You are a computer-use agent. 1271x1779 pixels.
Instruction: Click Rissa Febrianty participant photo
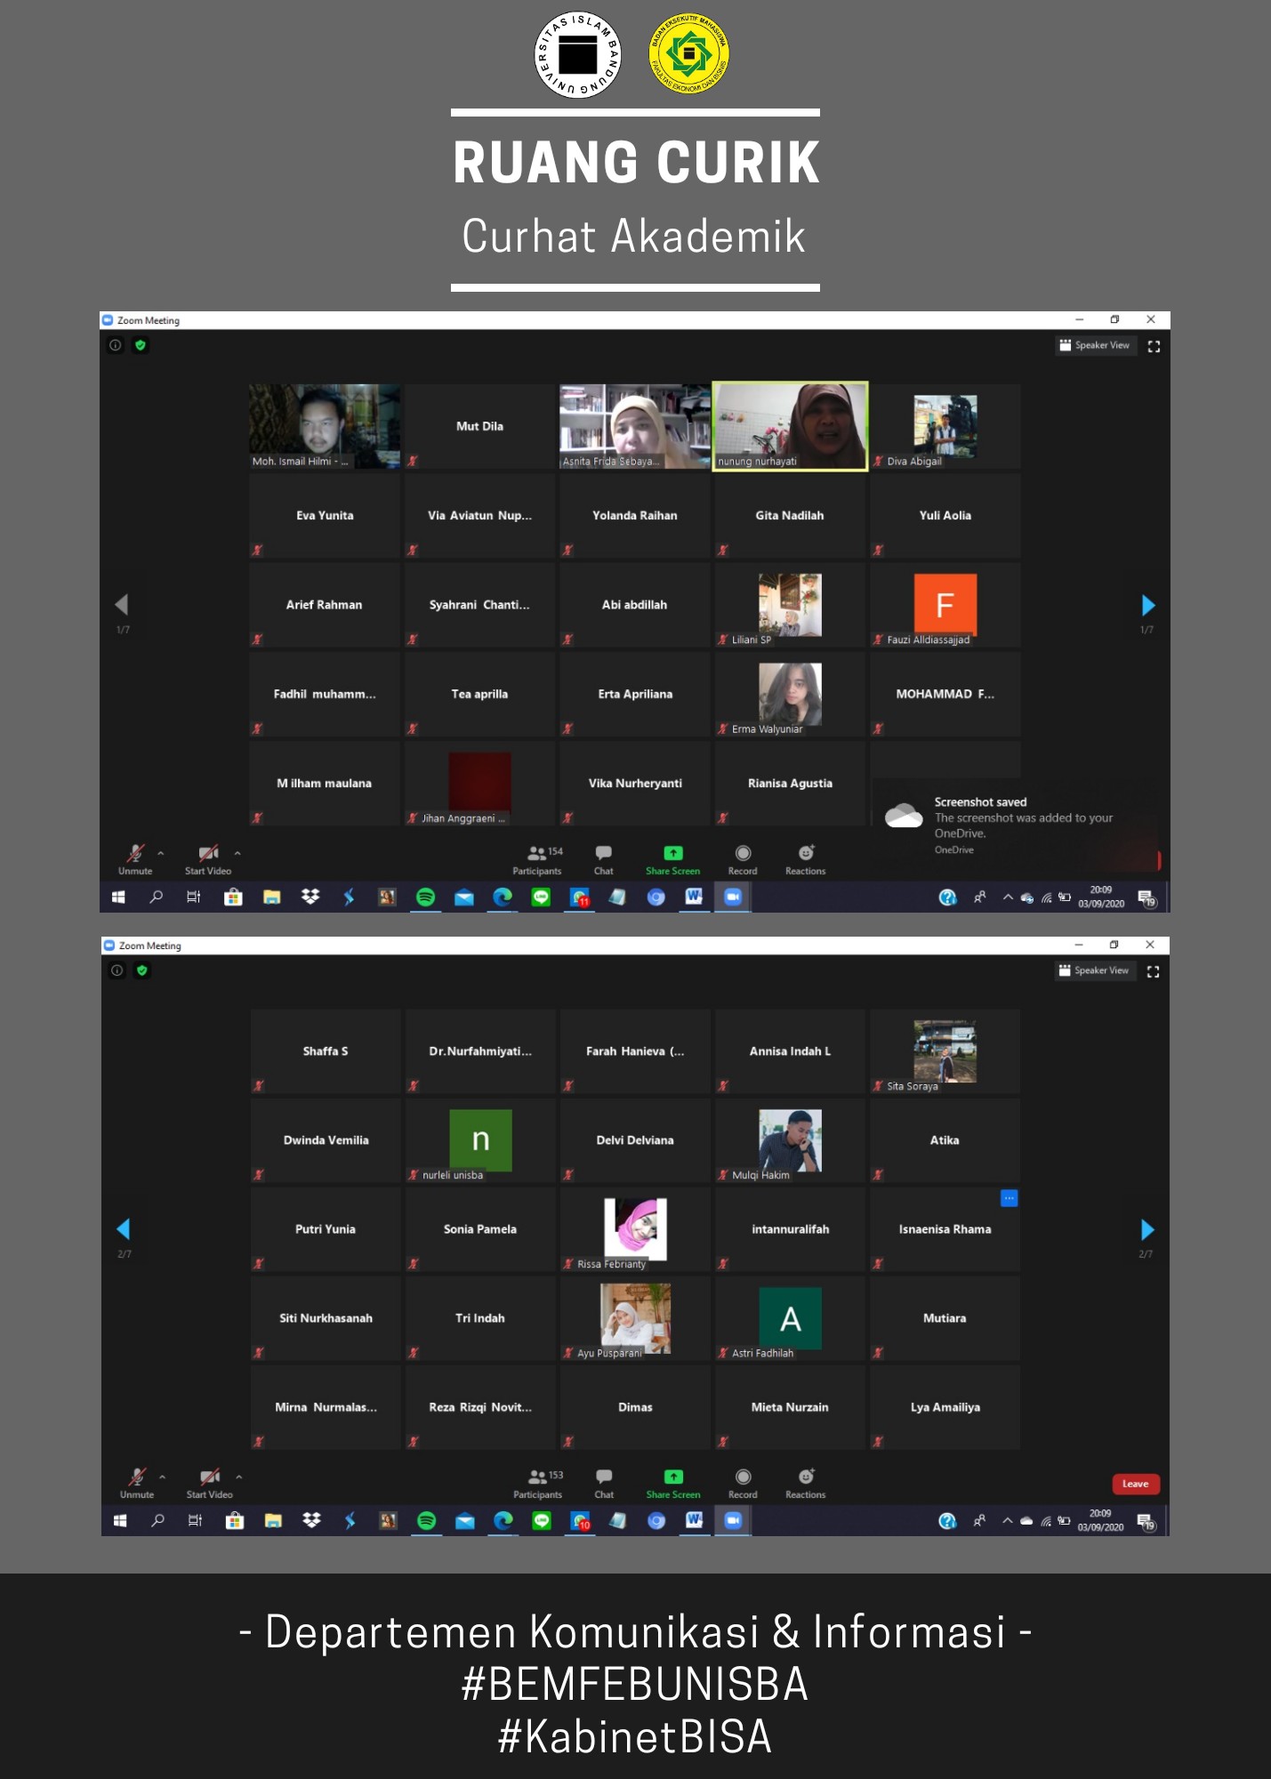(635, 1228)
